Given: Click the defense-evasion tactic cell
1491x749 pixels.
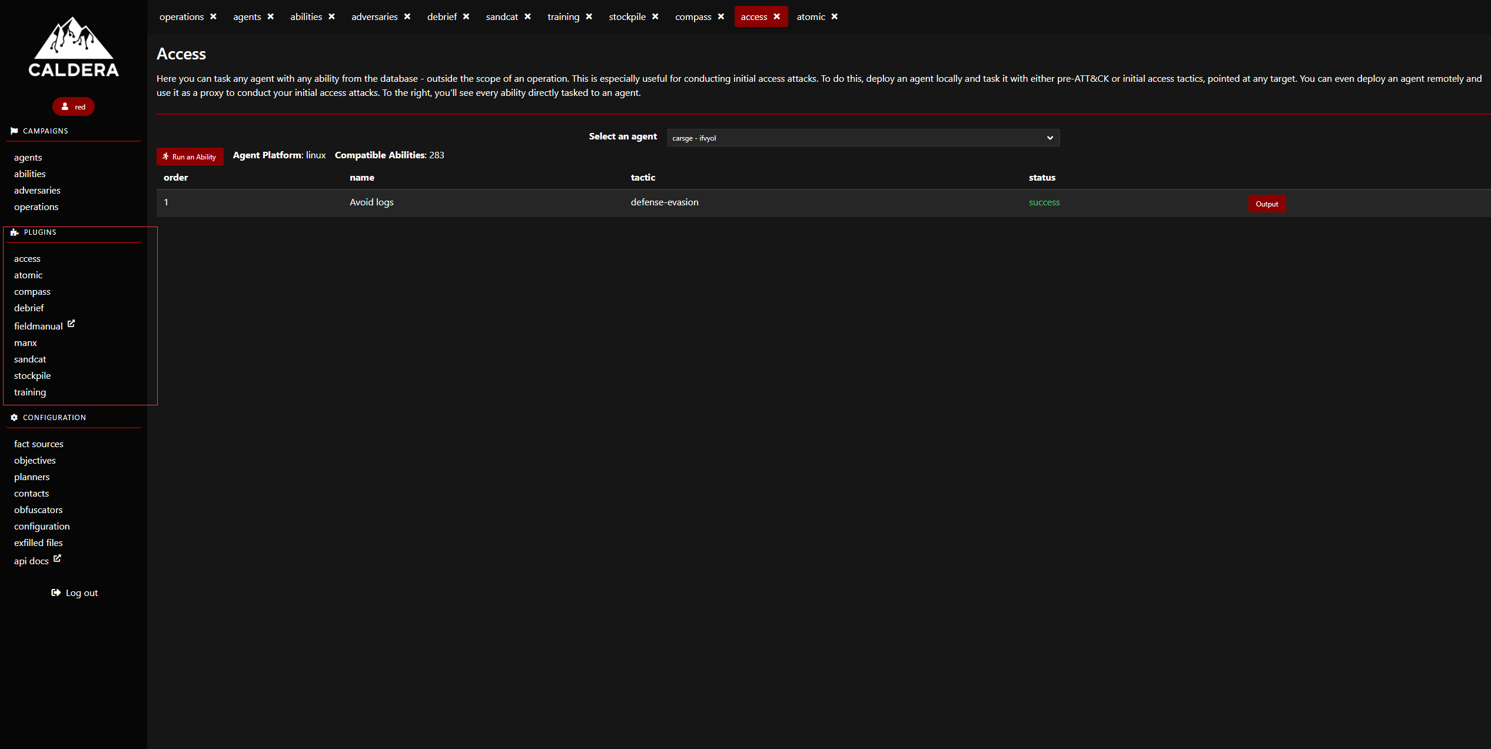Looking at the screenshot, I should pyautogui.click(x=665, y=202).
